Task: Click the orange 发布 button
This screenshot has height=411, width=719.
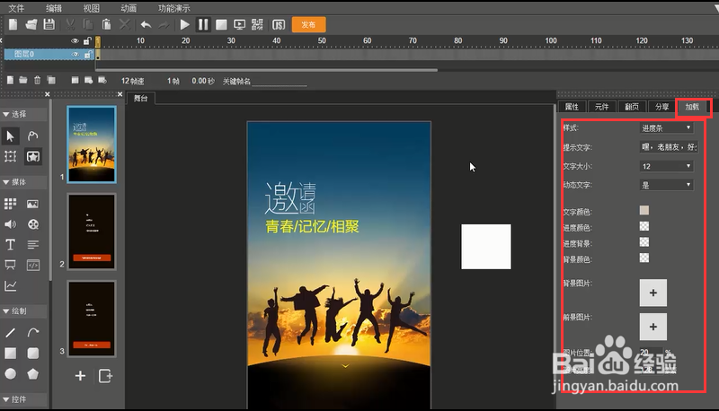Action: (308, 25)
